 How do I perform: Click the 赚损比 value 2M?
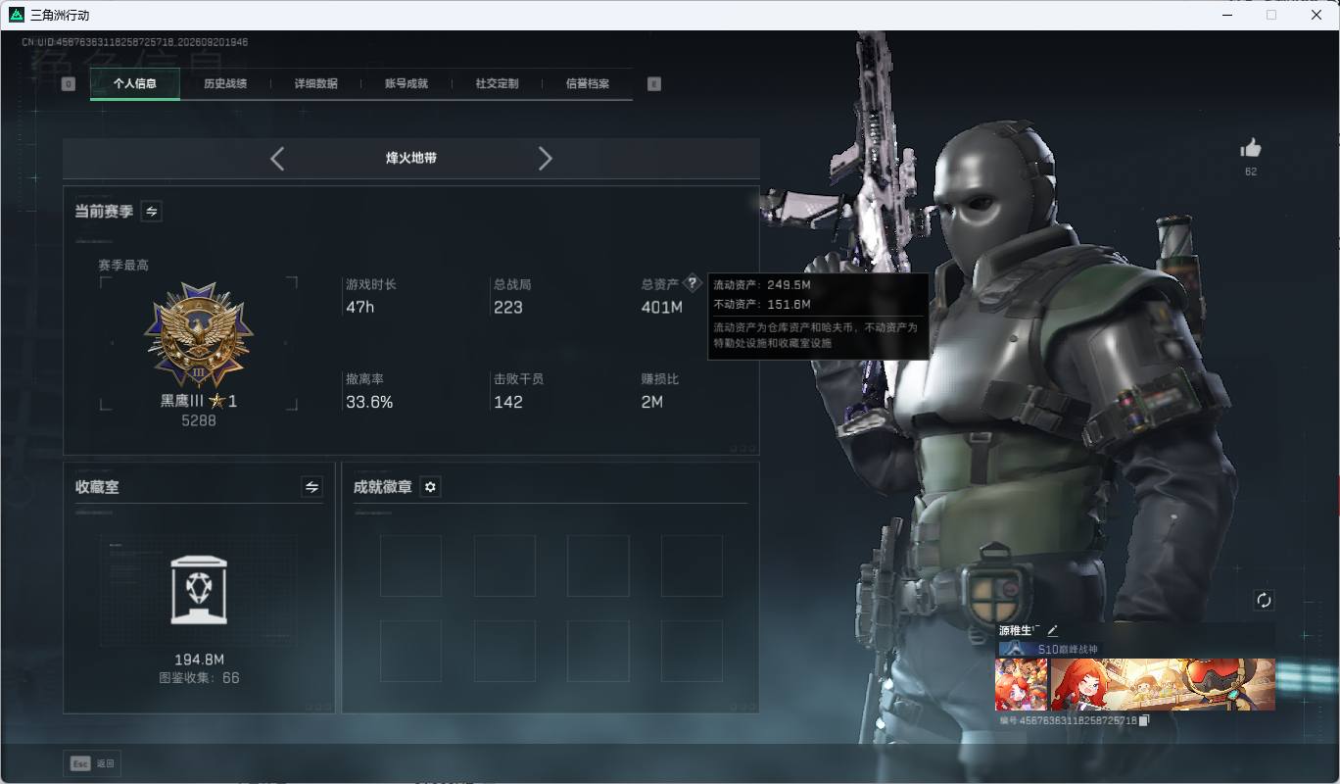(x=652, y=402)
